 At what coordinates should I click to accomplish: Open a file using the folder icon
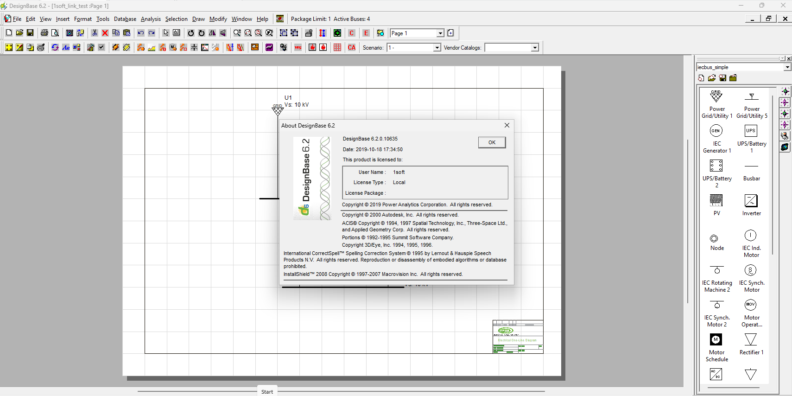19,33
